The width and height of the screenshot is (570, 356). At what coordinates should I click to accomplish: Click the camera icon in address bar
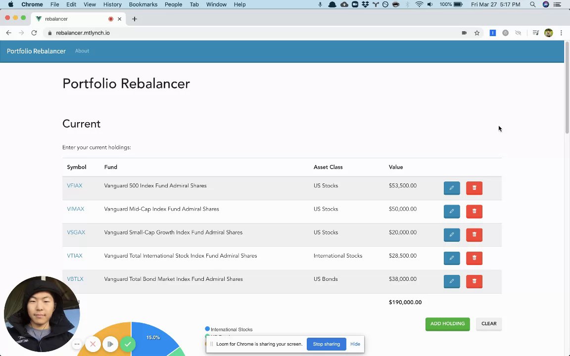[x=464, y=33]
